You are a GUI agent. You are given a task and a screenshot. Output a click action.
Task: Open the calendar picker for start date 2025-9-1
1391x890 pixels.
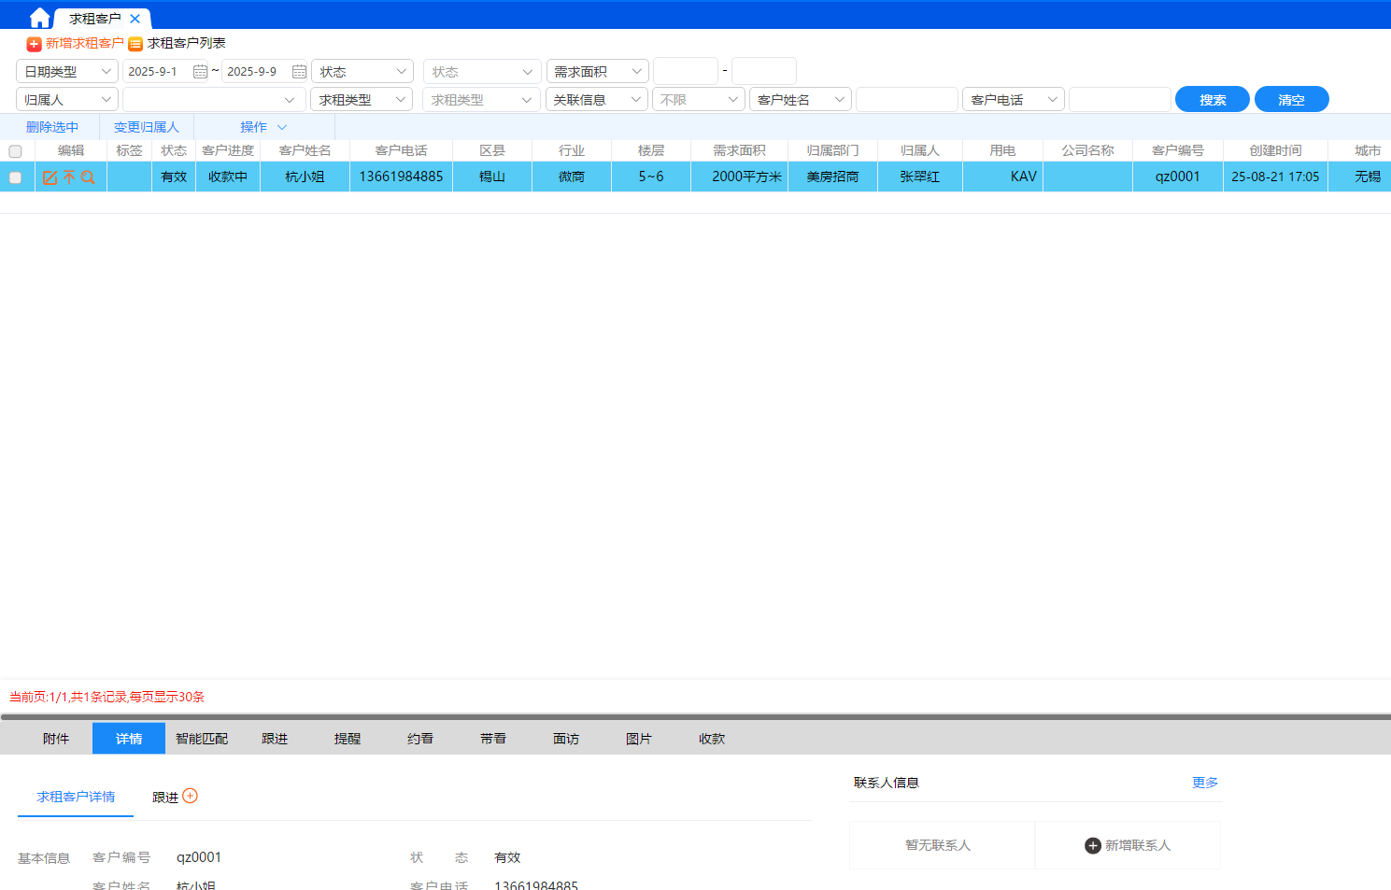[x=200, y=72]
